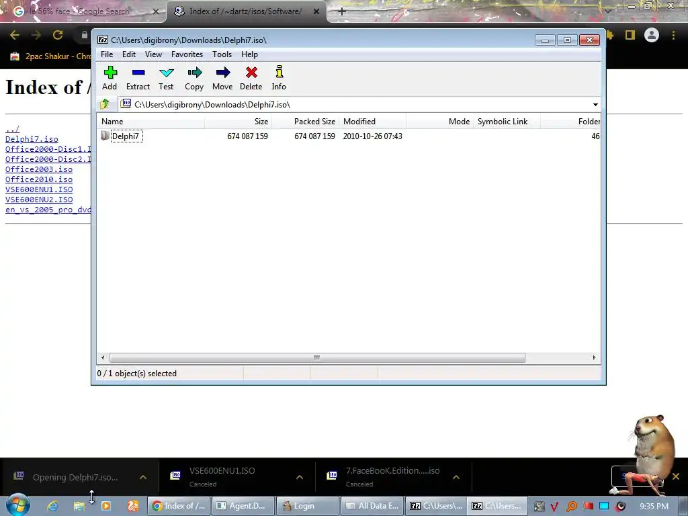Click the red V tray icon
The height and width of the screenshot is (516, 688).
click(554, 507)
